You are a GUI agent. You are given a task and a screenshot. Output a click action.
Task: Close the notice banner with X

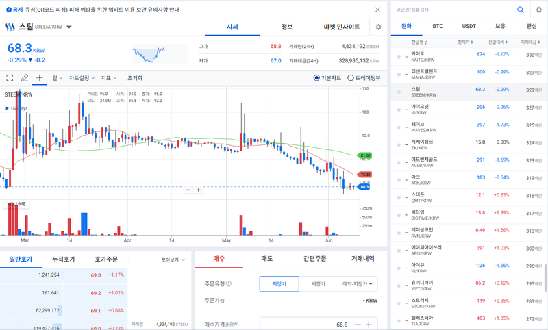tap(377, 10)
